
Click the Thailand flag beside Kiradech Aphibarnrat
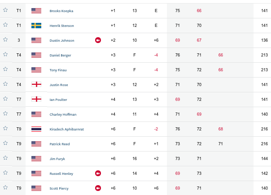tap(36, 129)
